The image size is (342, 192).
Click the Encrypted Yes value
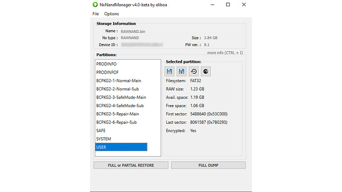point(193,130)
